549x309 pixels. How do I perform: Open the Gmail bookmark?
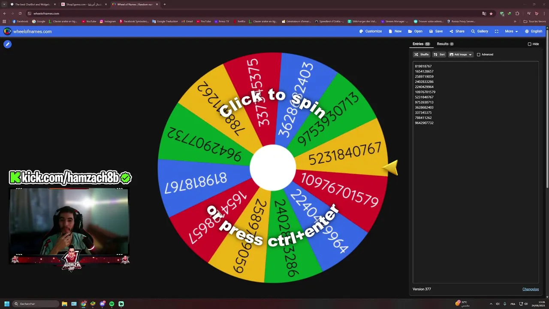click(x=187, y=21)
